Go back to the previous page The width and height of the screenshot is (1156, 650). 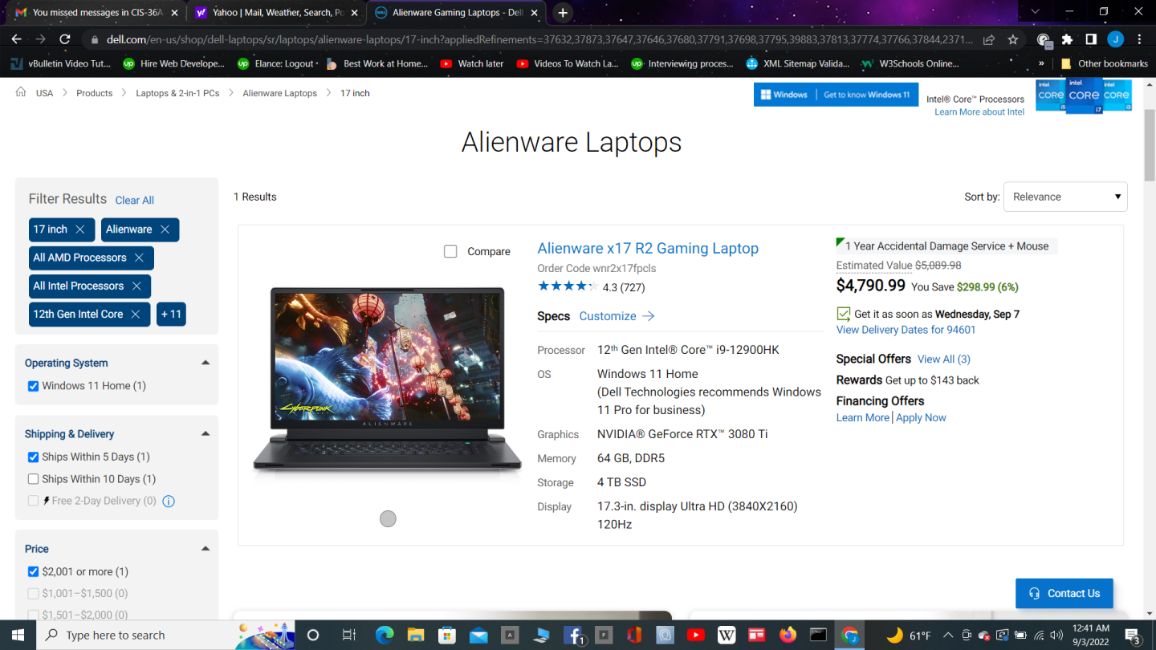(x=16, y=39)
